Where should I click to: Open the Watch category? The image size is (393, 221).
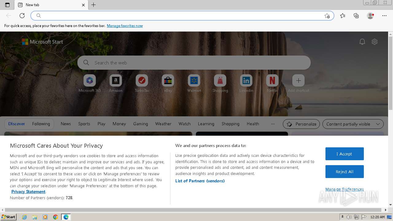pos(185,124)
